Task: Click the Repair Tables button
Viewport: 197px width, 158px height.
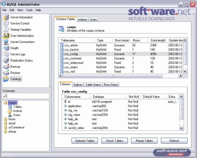Action: click(x=144, y=141)
